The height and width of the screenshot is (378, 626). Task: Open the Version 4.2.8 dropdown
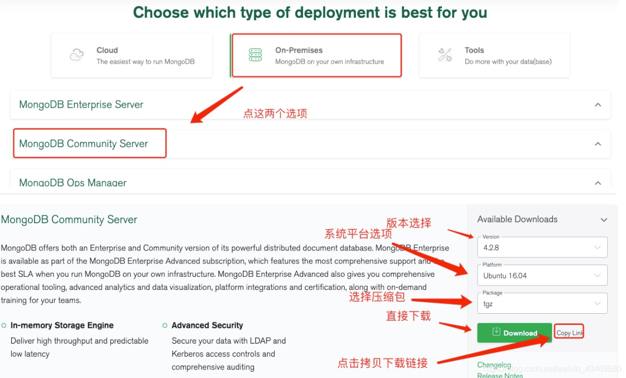(542, 248)
